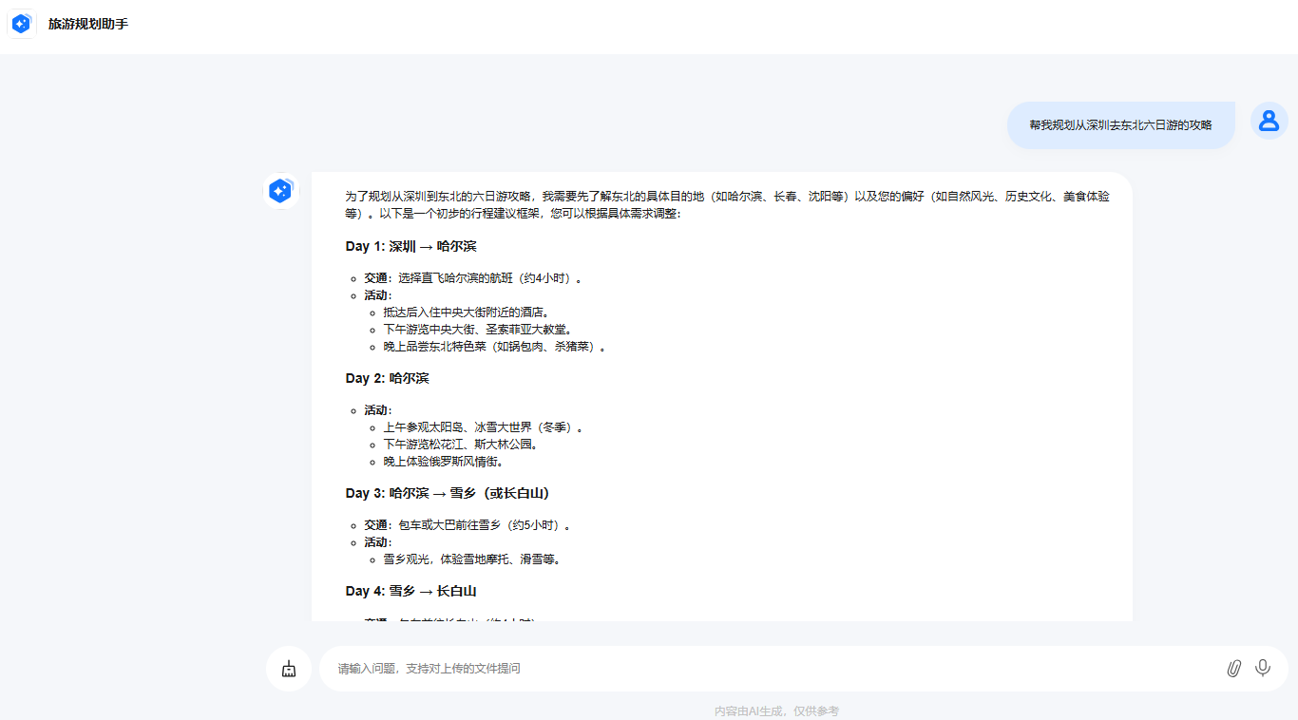Click the 旅游规划助手 logo icon in header
The height and width of the screenshot is (720, 1298).
(x=21, y=24)
